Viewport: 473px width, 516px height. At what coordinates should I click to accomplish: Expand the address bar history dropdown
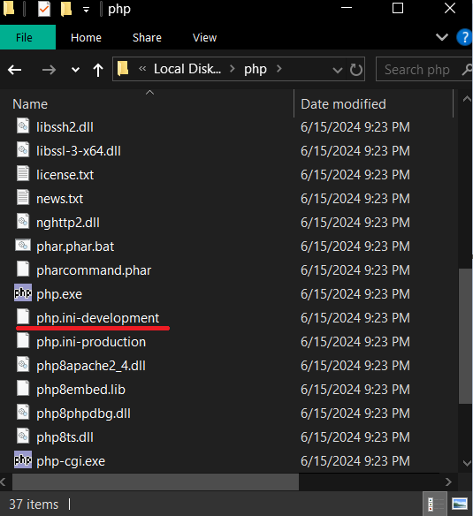point(338,70)
